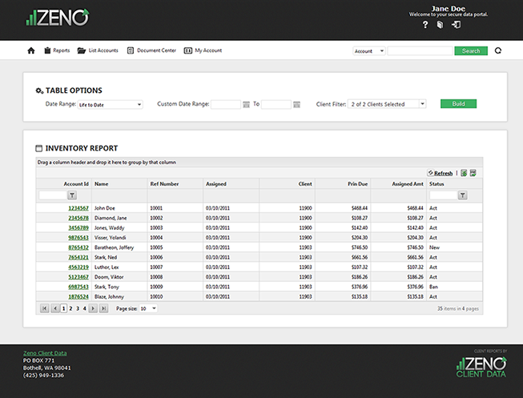
Task: Click the Status column filter funnel icon
Action: pyautogui.click(x=462, y=195)
